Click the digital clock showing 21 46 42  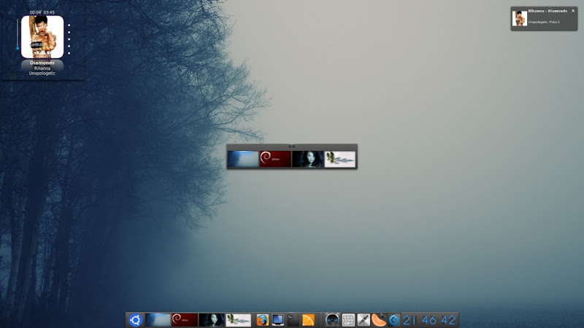tap(429, 320)
